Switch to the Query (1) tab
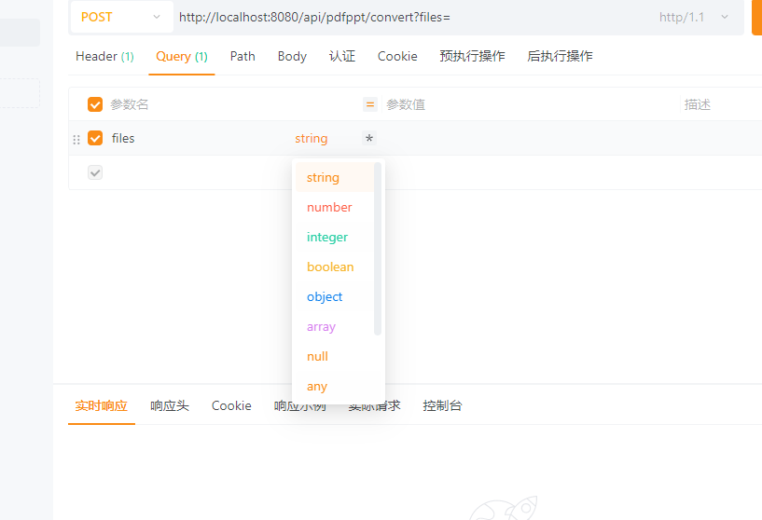The image size is (762, 520). pyautogui.click(x=182, y=56)
